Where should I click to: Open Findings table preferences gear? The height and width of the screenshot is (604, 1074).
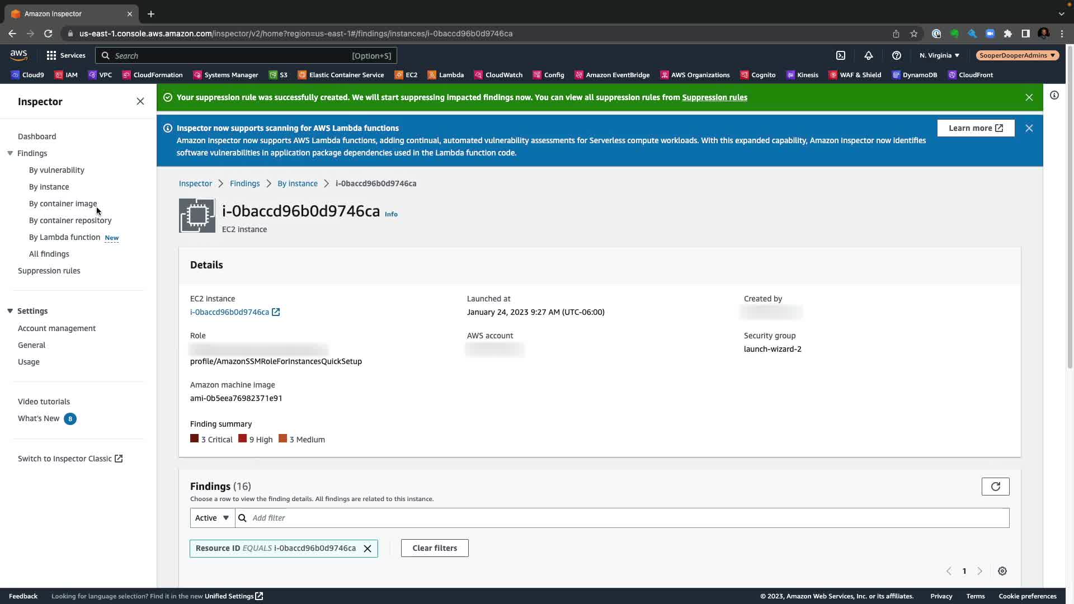click(x=1002, y=571)
